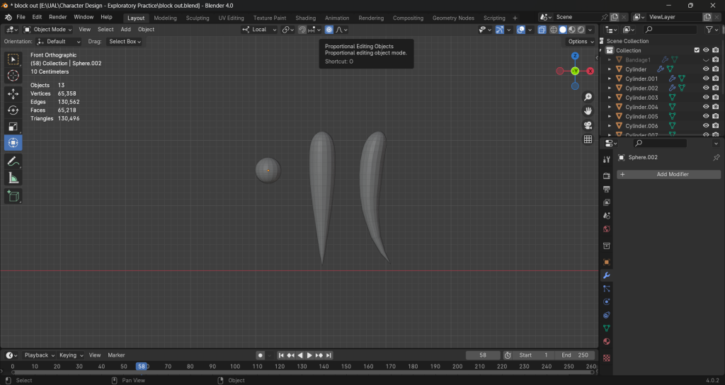Screen dimensions: 725x385
Task: Click the red X axis gizmo
Action: tap(590, 71)
